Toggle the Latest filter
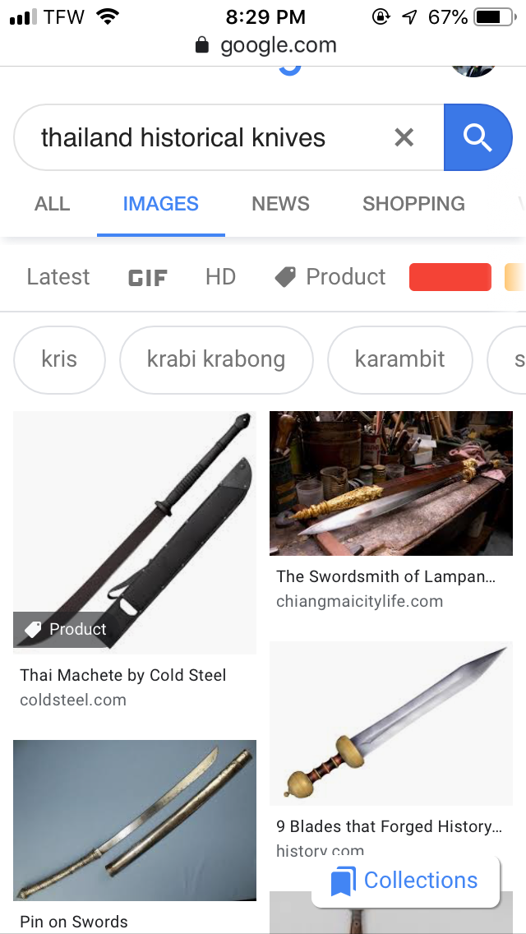This screenshot has height=934, width=526. pyautogui.click(x=58, y=277)
